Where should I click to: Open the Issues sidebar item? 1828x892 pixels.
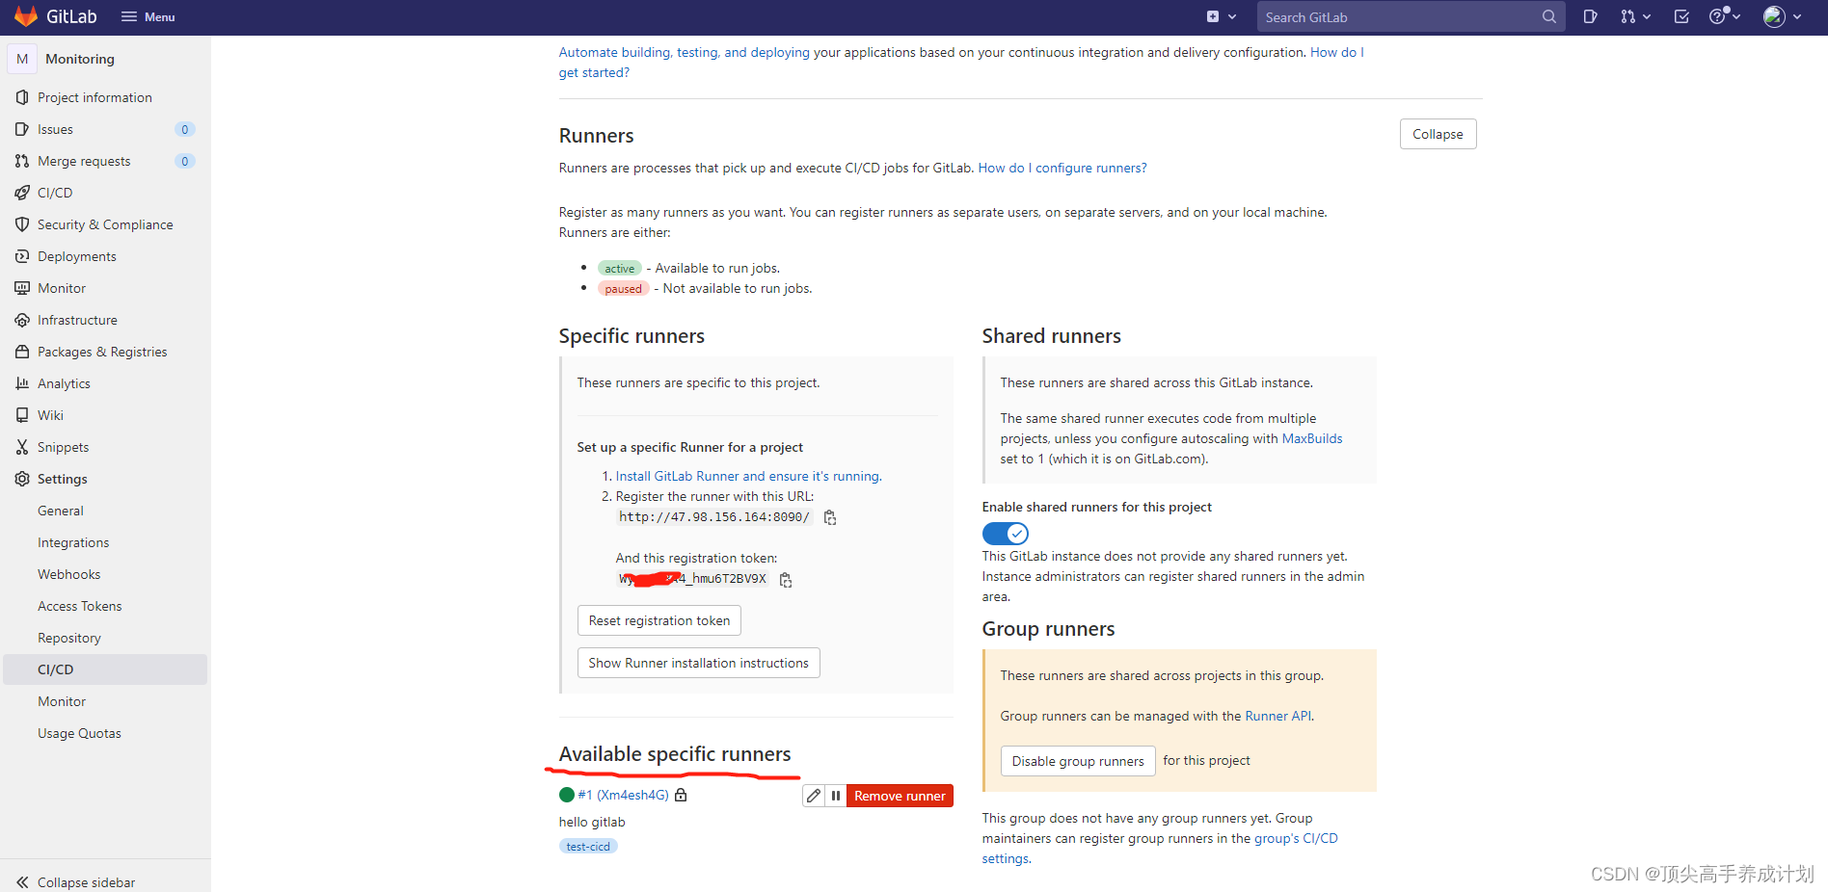coord(105,129)
